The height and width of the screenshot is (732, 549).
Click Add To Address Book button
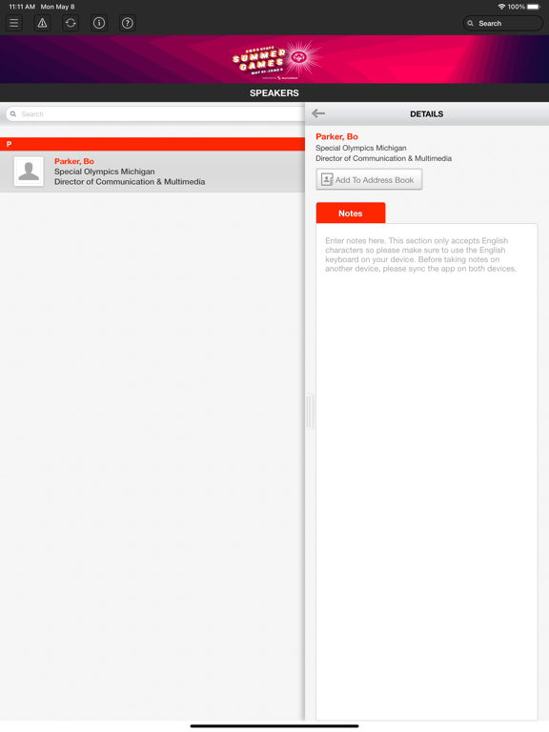click(369, 180)
